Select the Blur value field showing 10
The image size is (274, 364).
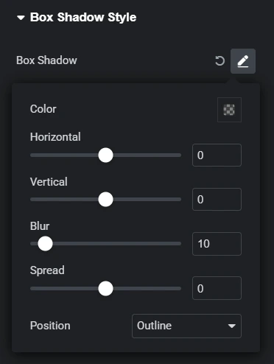point(217,244)
